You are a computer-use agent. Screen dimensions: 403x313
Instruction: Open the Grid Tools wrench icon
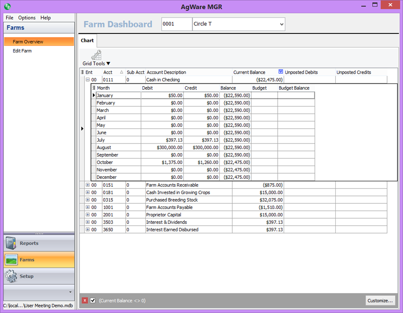pyautogui.click(x=96, y=55)
